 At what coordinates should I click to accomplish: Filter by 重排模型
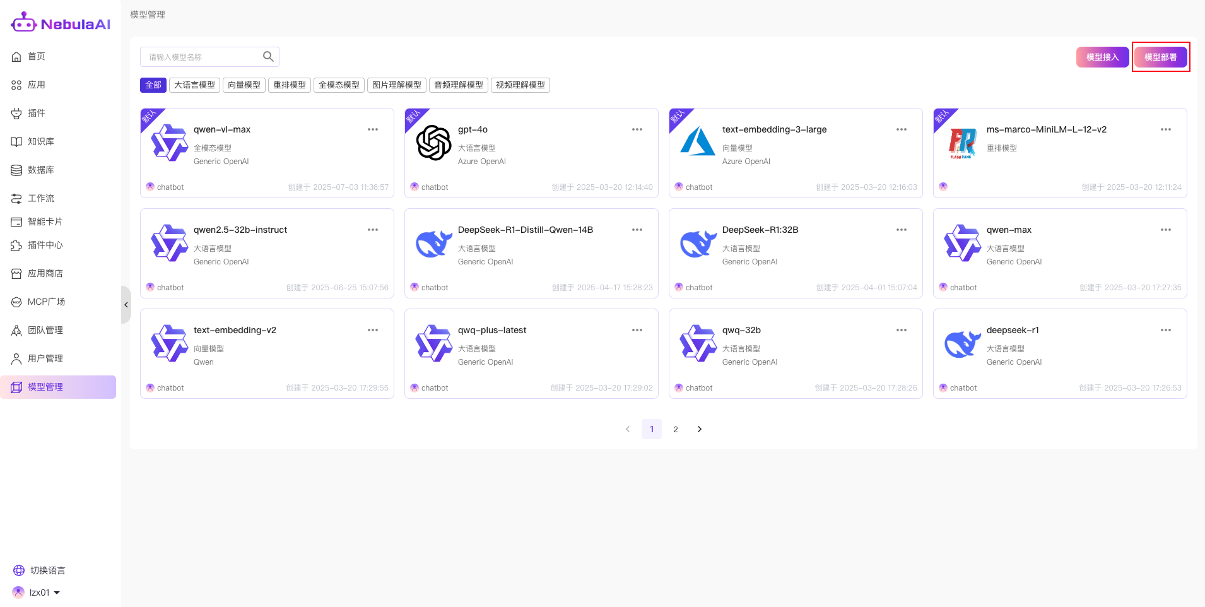pos(290,85)
